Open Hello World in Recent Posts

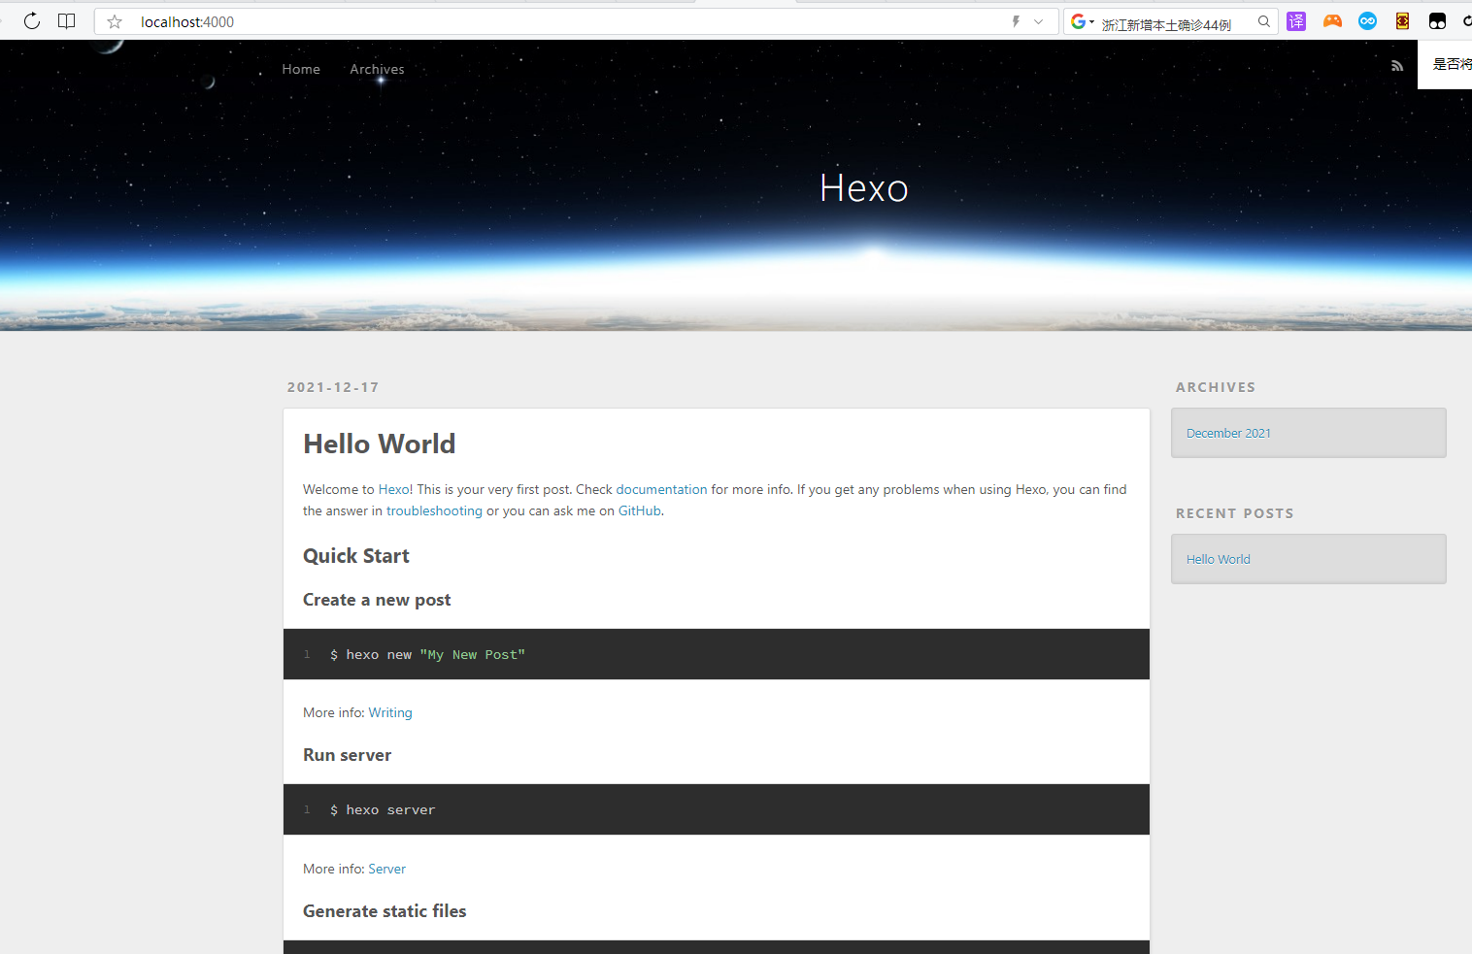pyautogui.click(x=1219, y=559)
